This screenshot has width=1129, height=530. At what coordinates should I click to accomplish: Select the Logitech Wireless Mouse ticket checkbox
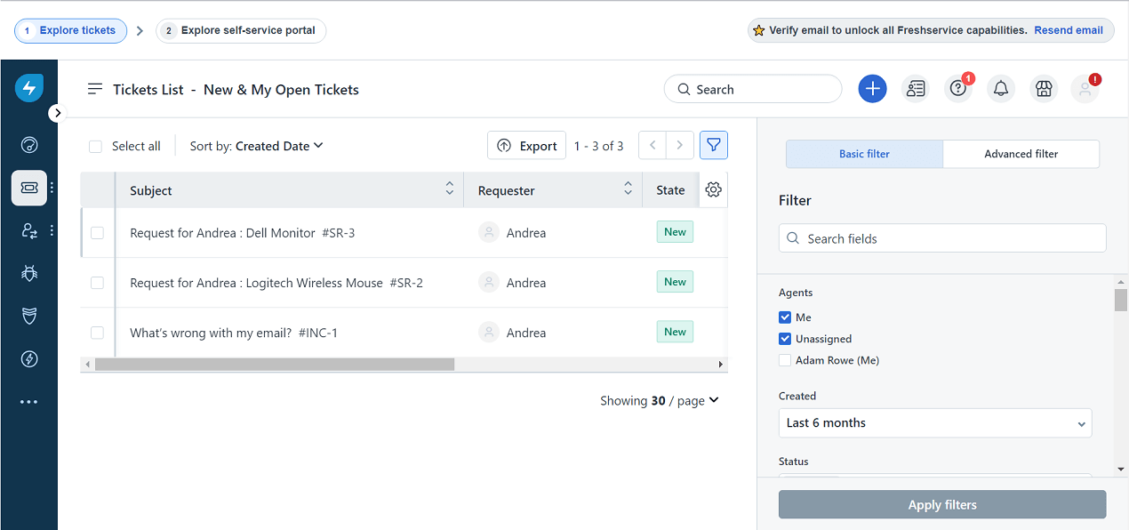coord(97,283)
